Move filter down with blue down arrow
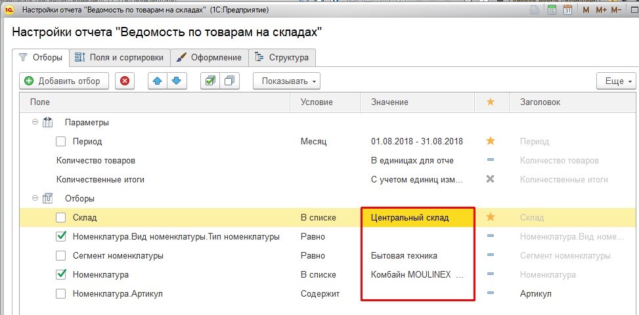The image size is (639, 315). click(176, 81)
